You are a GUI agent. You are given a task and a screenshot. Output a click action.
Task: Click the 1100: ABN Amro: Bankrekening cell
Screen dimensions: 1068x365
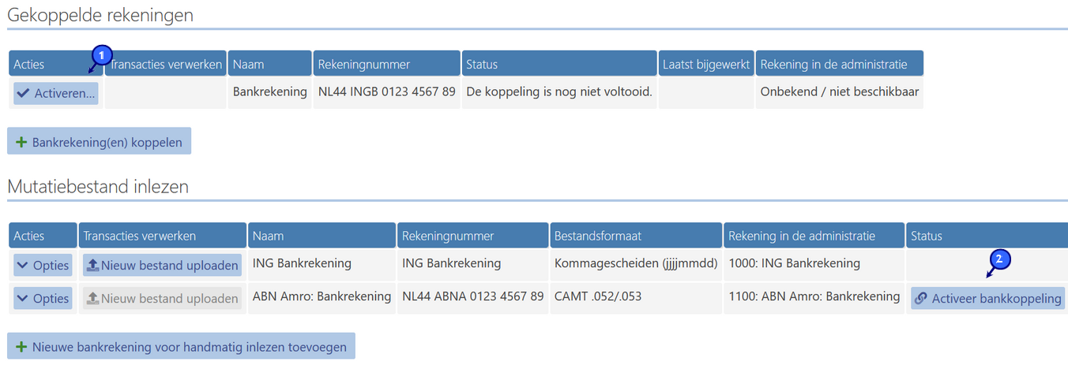pyautogui.click(x=814, y=296)
